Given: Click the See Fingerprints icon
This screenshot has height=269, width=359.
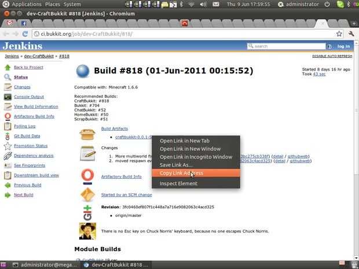Looking at the screenshot, I should coord(8,165).
